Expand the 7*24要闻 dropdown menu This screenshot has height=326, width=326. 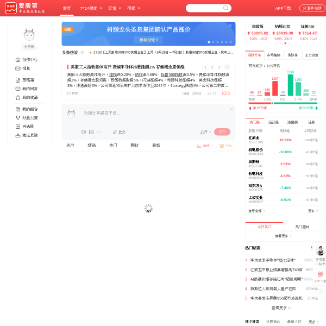point(91,8)
